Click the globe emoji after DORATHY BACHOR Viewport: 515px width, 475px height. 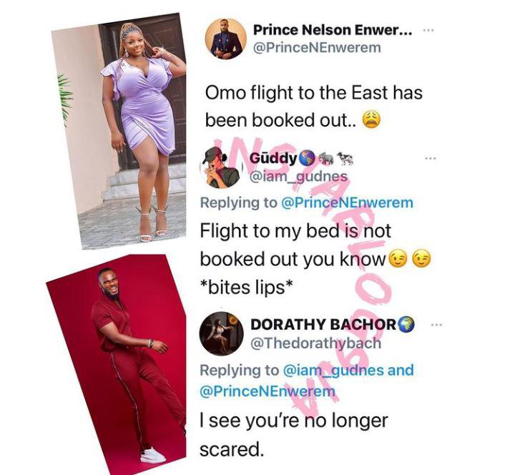406,325
